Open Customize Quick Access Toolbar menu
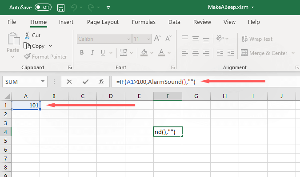The width and height of the screenshot is (300, 177). tap(108, 8)
